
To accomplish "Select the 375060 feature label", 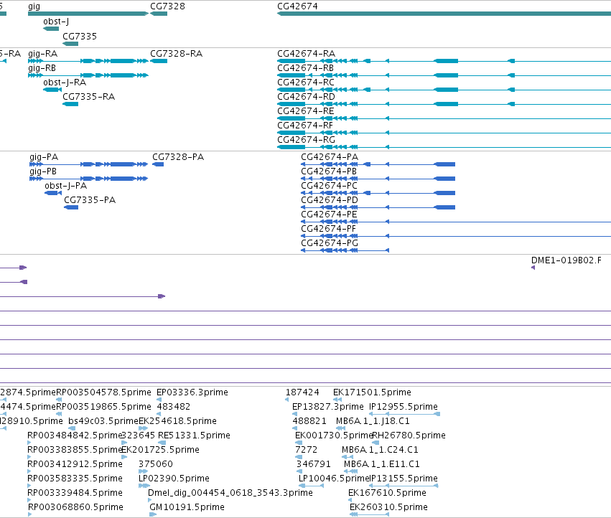I will [x=156, y=464].
